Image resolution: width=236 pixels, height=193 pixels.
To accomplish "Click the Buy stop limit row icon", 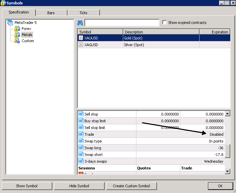I will pos(81,121).
